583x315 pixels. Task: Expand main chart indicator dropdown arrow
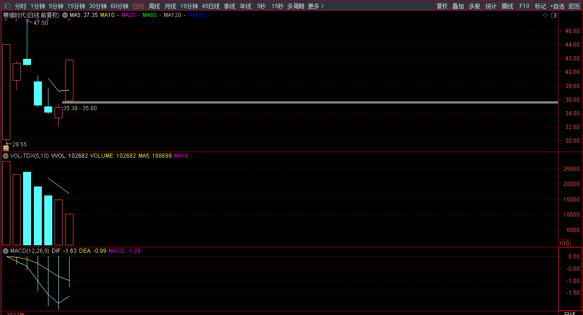tap(64, 15)
